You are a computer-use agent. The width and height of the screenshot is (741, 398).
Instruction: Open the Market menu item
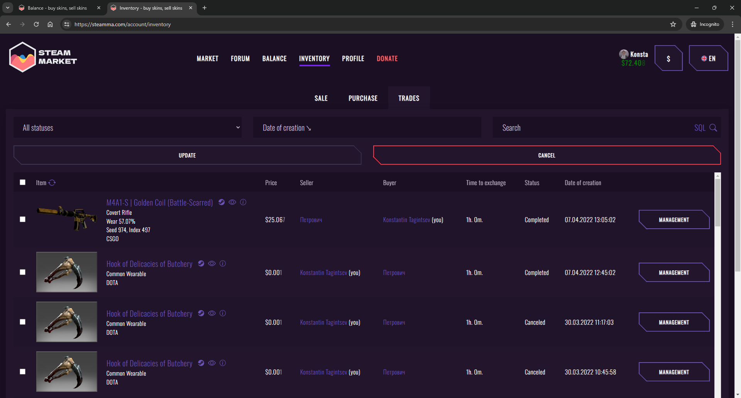[x=207, y=59]
